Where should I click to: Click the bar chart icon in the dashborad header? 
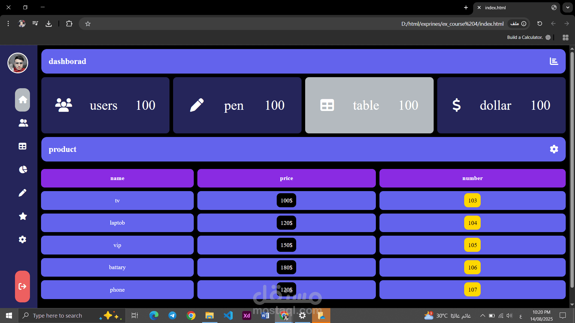[553, 61]
